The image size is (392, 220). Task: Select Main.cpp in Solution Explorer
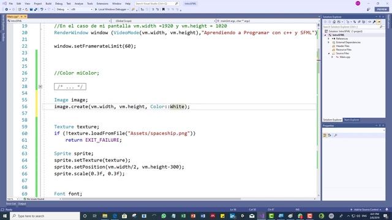click(344, 57)
